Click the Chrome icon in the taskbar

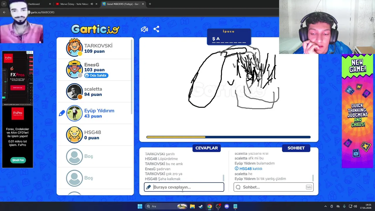pos(209,206)
